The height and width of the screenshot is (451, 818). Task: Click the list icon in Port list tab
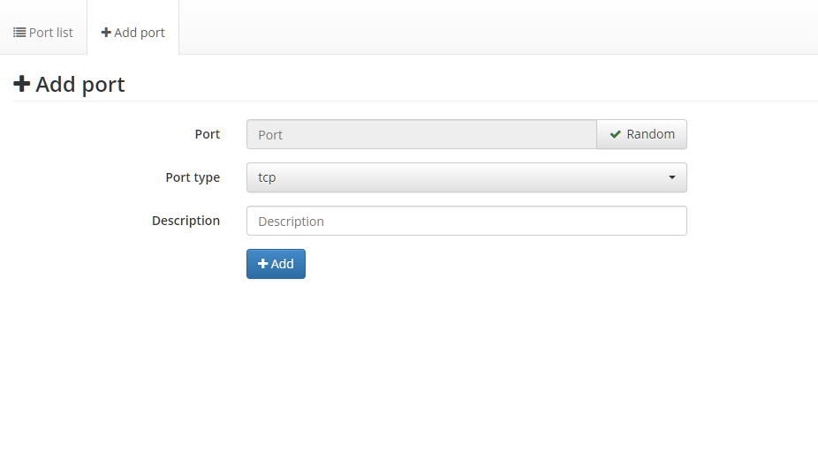point(19,33)
